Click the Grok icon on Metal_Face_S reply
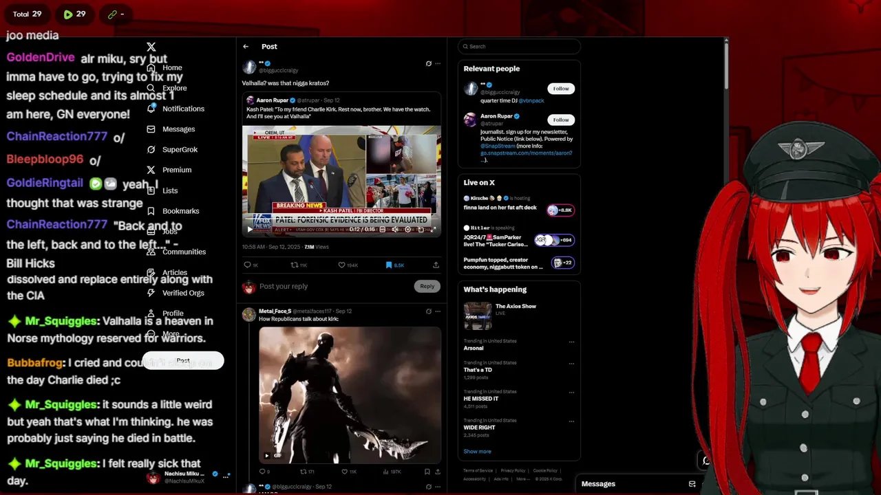Image resolution: width=881 pixels, height=495 pixels. 428,311
